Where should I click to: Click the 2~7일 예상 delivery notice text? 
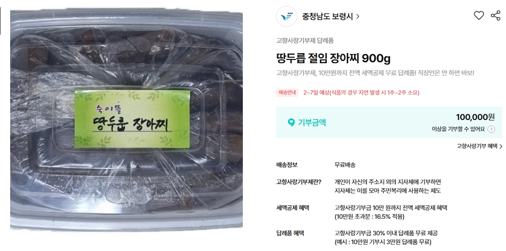coord(361,93)
